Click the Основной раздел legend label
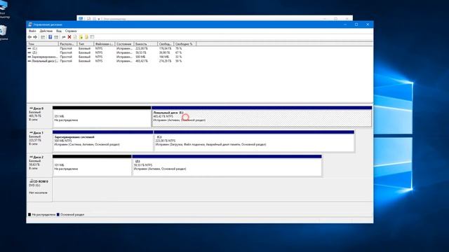 72,215
